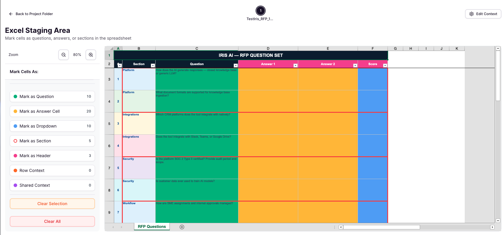
Task: Click the Score cell in row 6
Action: pos(373,146)
